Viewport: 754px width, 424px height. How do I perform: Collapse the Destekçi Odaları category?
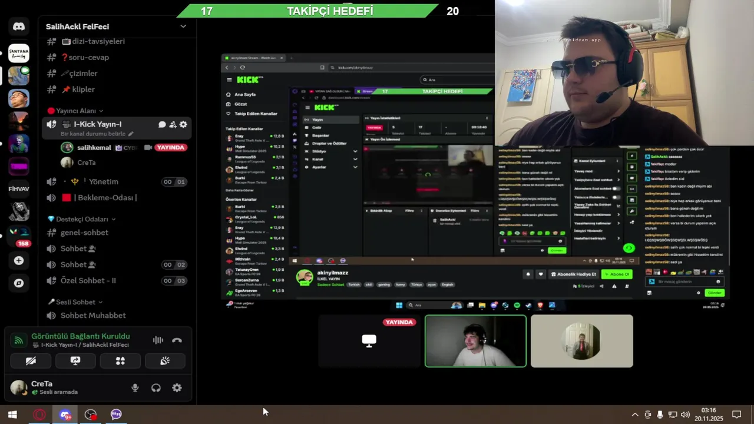point(81,219)
